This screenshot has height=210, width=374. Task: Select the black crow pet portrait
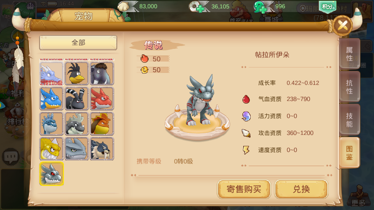tap(77, 73)
